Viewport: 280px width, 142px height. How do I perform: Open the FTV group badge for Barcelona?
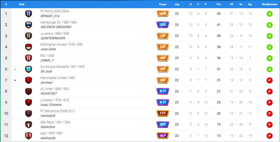point(163,113)
